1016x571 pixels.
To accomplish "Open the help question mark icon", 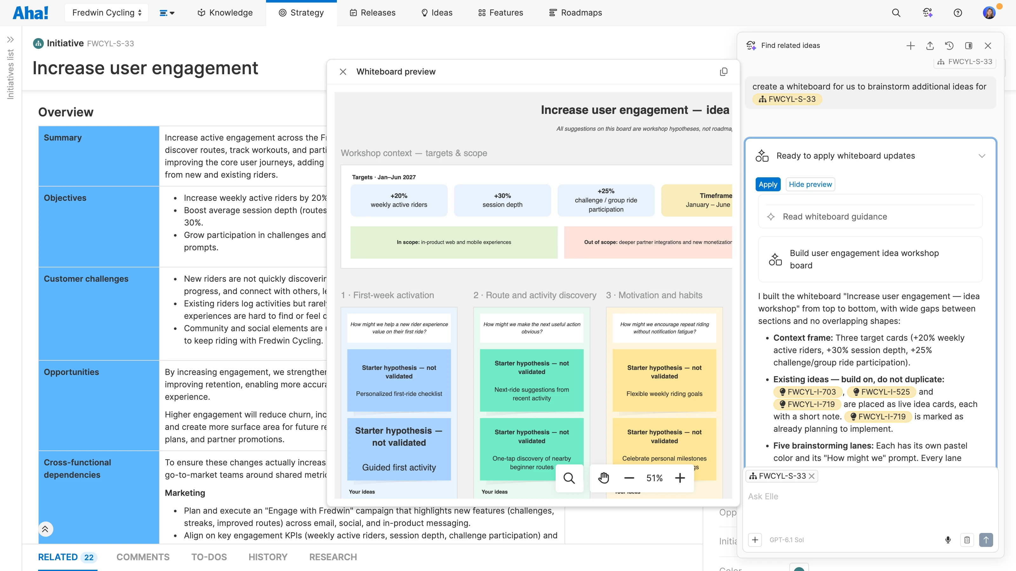I will pyautogui.click(x=958, y=13).
